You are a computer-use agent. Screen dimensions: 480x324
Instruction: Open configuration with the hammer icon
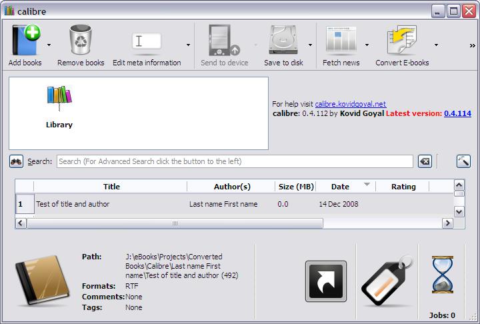463,161
